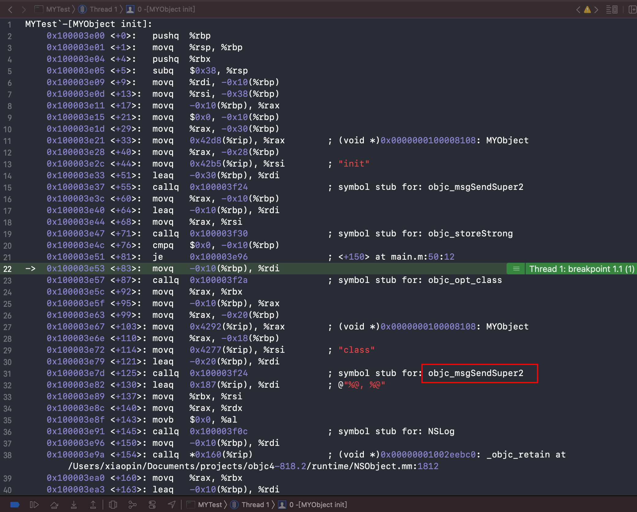Viewport: 637px width, 512px height.
Task: Click the 'objc_opt_class' symbol comment
Action: coord(465,280)
